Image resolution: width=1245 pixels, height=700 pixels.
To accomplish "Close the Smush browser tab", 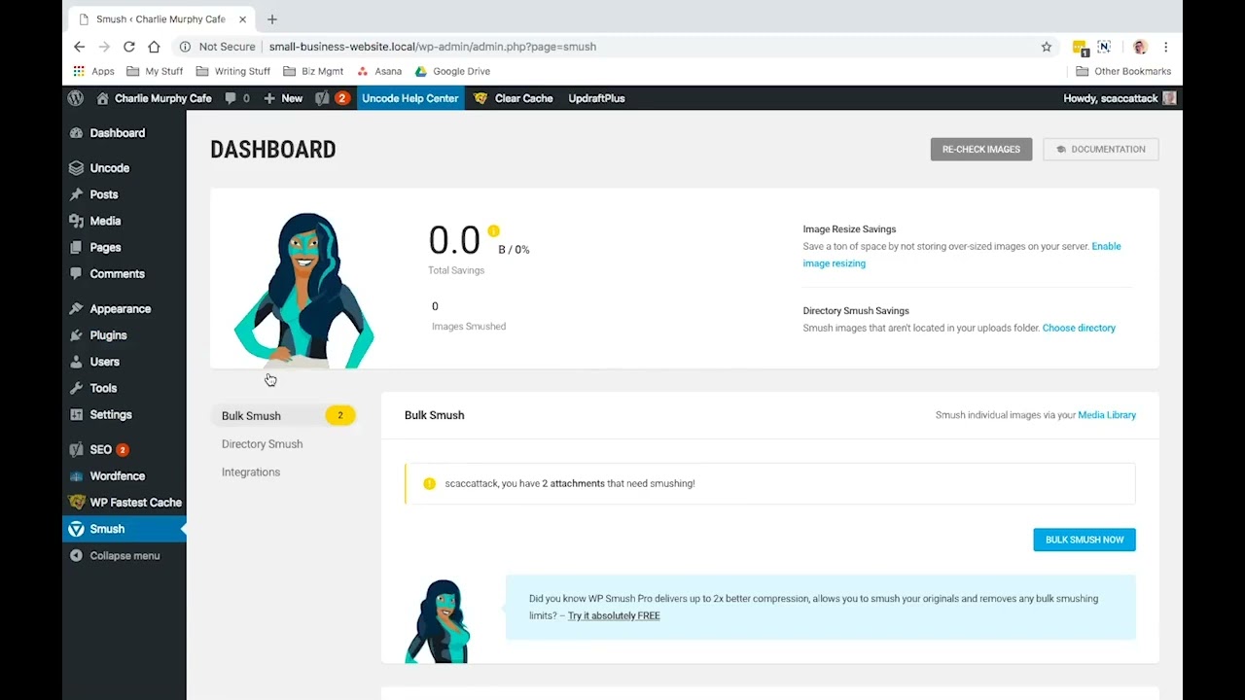I will click(x=243, y=19).
